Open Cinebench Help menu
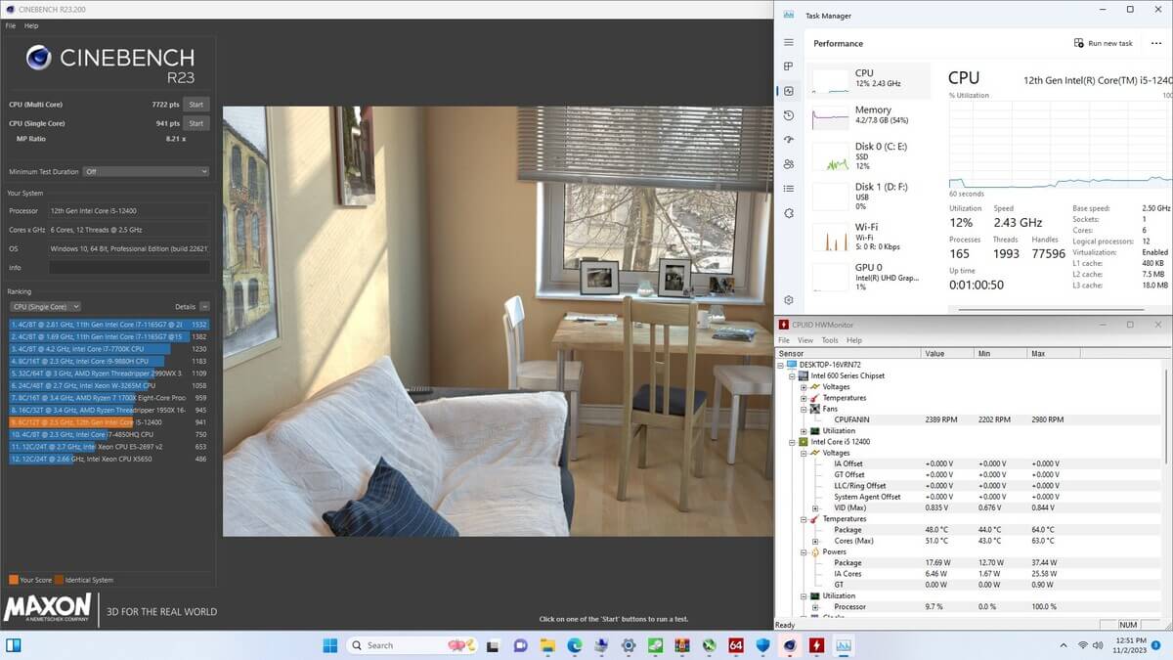The image size is (1173, 660). [31, 25]
